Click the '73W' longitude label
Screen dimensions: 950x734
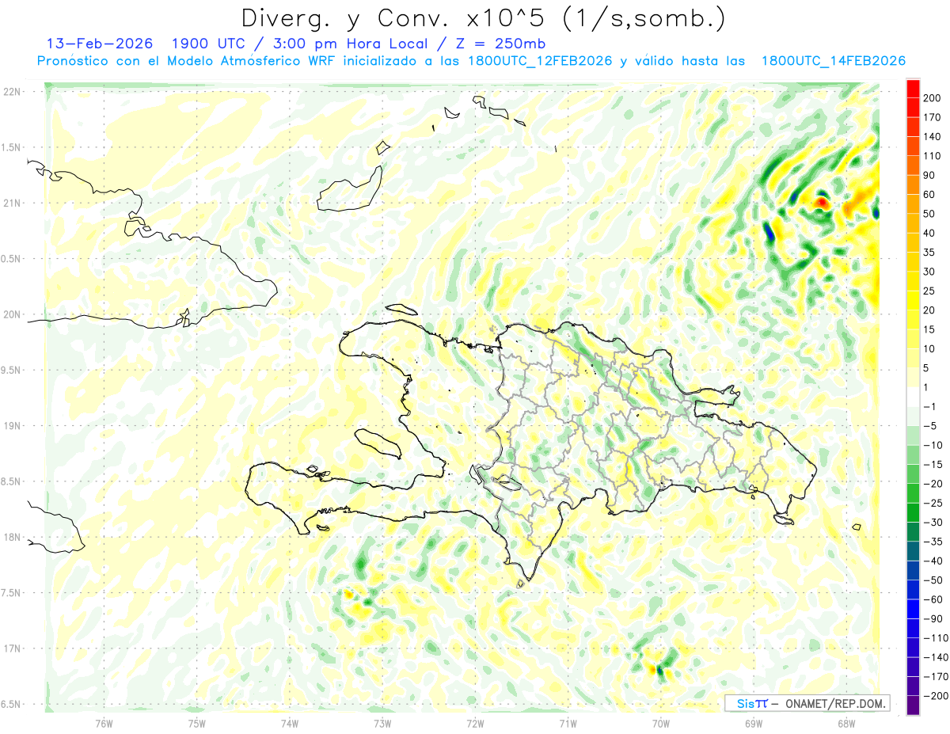click(x=382, y=723)
